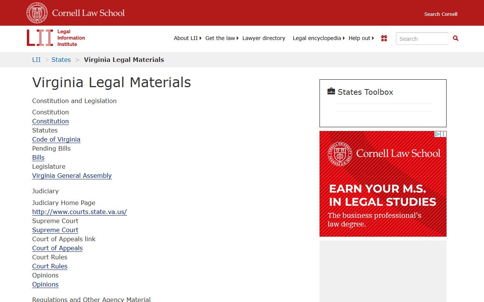Click the Cornell University seal logo

click(37, 13)
